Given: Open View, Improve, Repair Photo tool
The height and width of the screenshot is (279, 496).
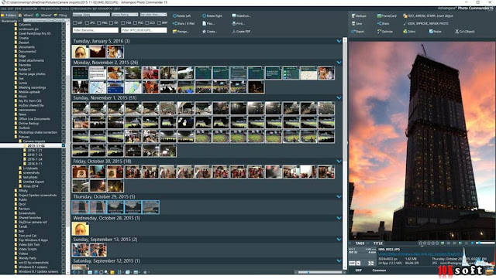Looking at the screenshot, I should click(425, 24).
